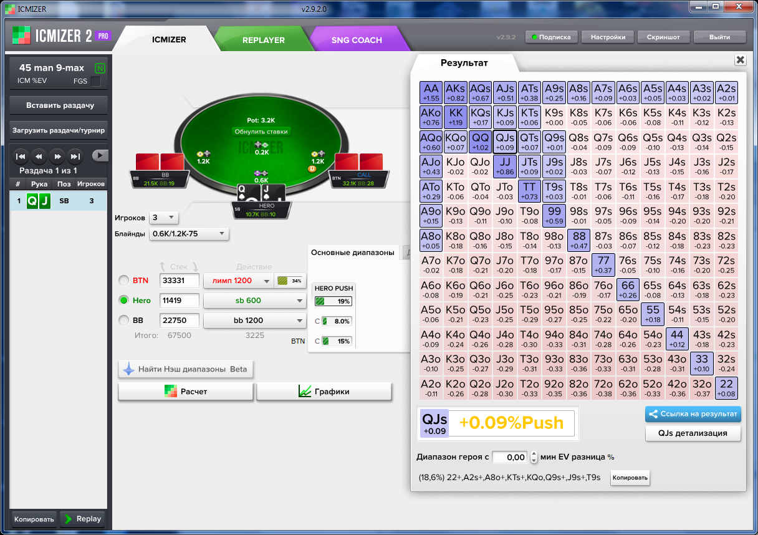Screen dimensions: 758x535
Task: Click the Скриншот button
Action: (664, 37)
